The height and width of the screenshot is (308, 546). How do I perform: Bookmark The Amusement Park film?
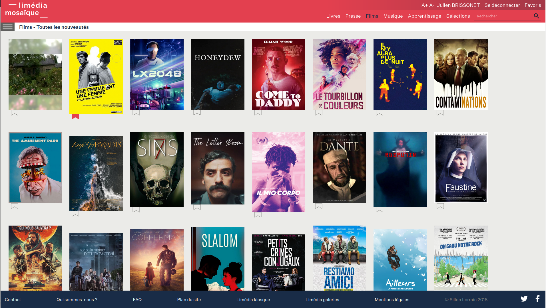[15, 206]
